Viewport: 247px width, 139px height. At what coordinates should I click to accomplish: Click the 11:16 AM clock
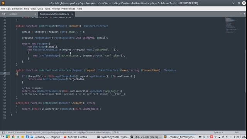pos(240,137)
